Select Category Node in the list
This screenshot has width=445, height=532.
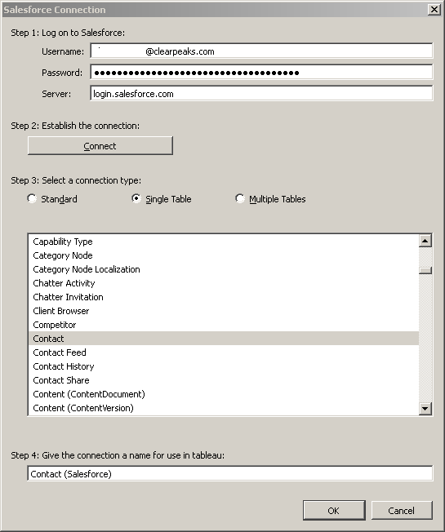click(x=224, y=255)
